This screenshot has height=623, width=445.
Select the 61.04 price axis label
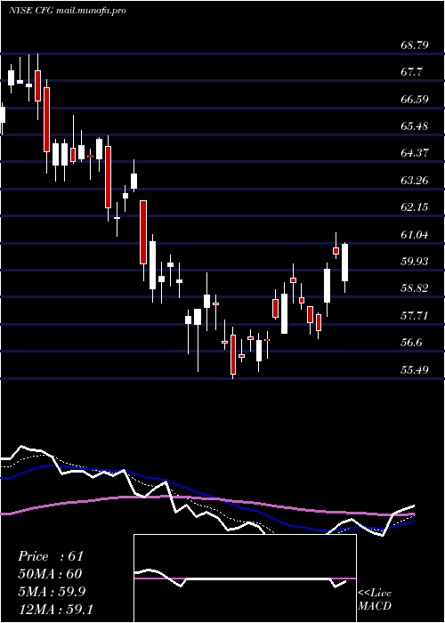415,235
